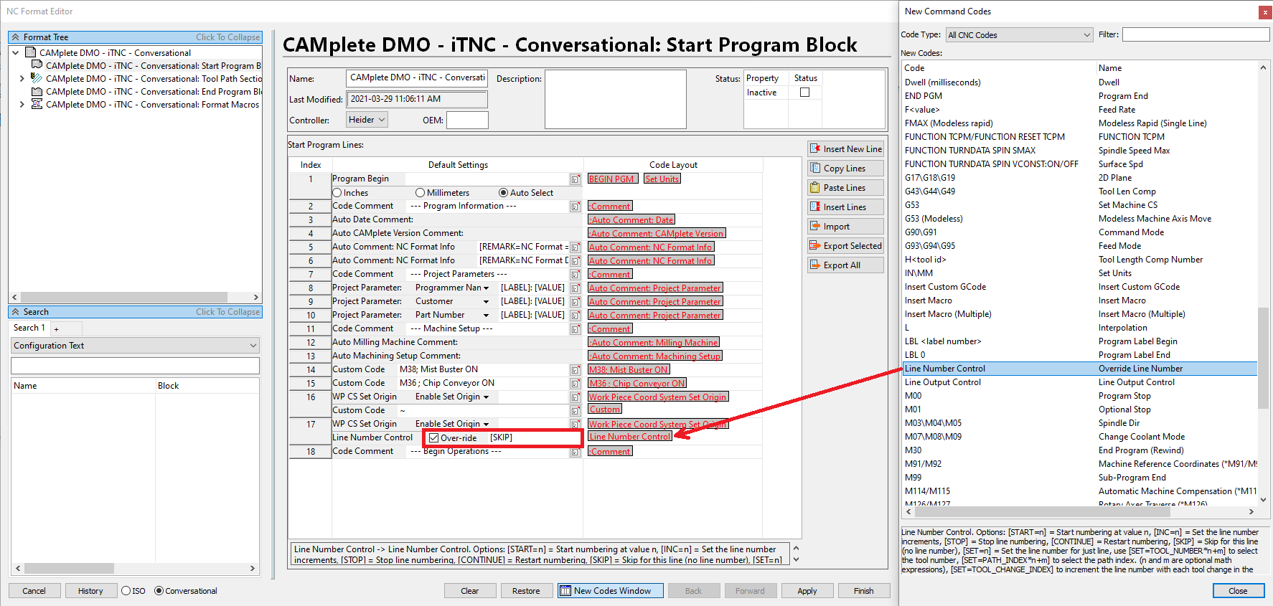Click the Finish button
1273x606 pixels.
click(863, 591)
